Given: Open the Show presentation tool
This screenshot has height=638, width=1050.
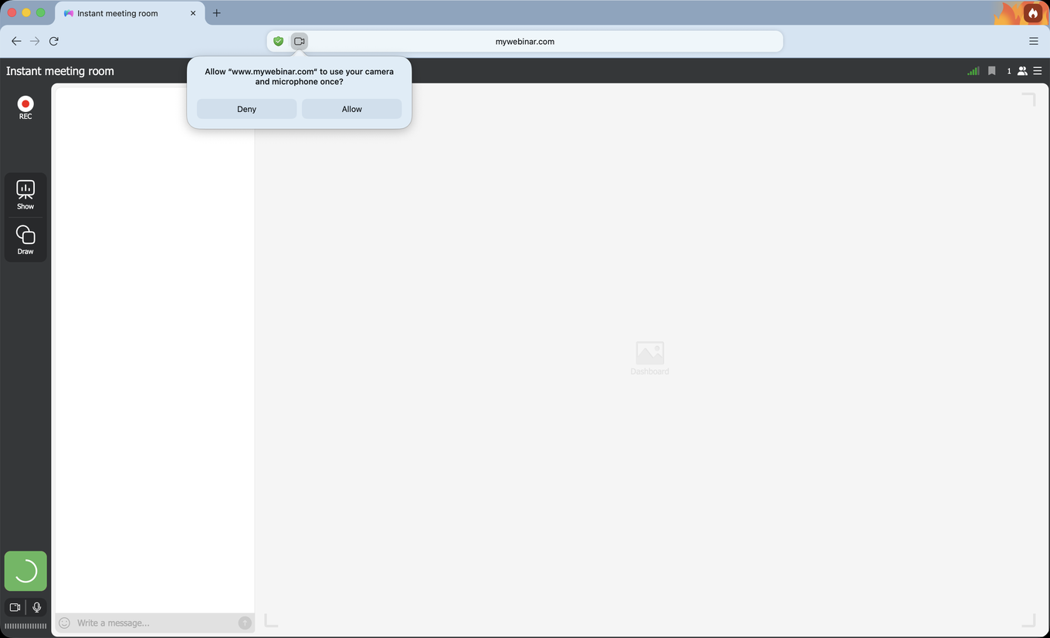Looking at the screenshot, I should click(25, 195).
